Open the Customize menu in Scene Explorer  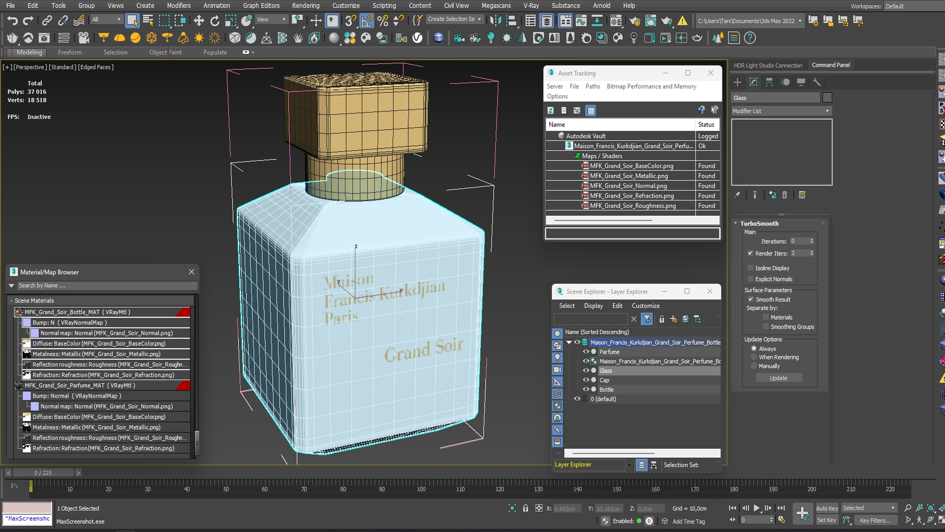645,306
